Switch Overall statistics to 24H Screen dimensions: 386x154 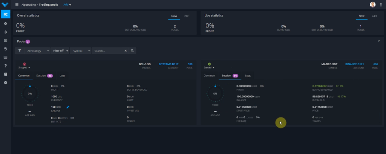point(187,16)
